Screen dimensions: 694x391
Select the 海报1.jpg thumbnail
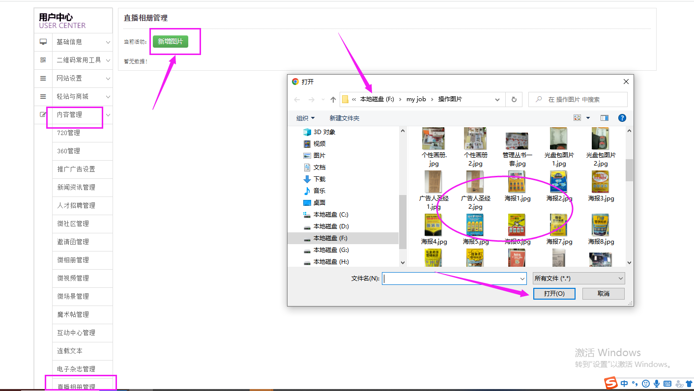click(517, 187)
